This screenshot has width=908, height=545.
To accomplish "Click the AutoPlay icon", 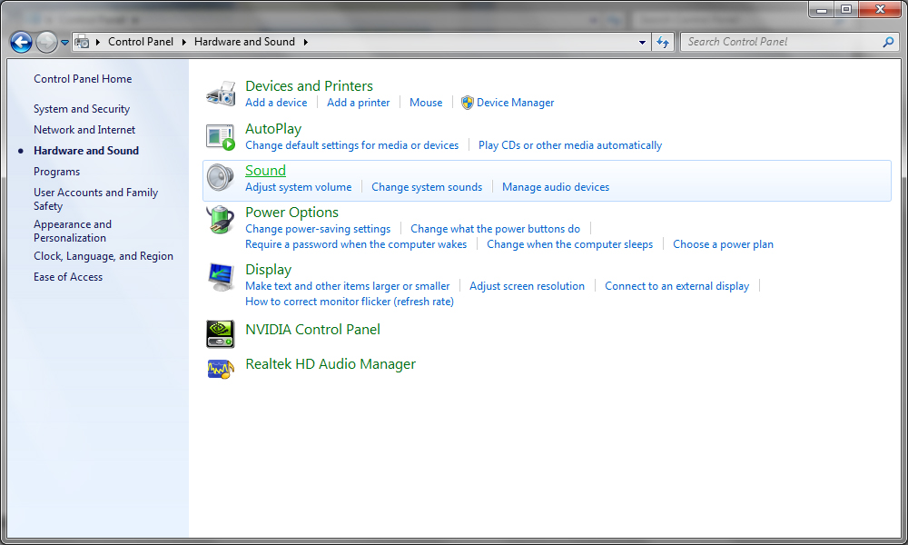I will pyautogui.click(x=220, y=135).
